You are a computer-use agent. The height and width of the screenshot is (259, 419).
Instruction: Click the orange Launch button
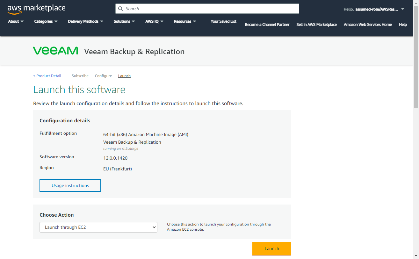[x=272, y=248]
